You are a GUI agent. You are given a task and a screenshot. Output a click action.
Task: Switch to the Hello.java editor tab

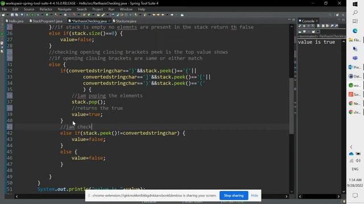[14, 21]
